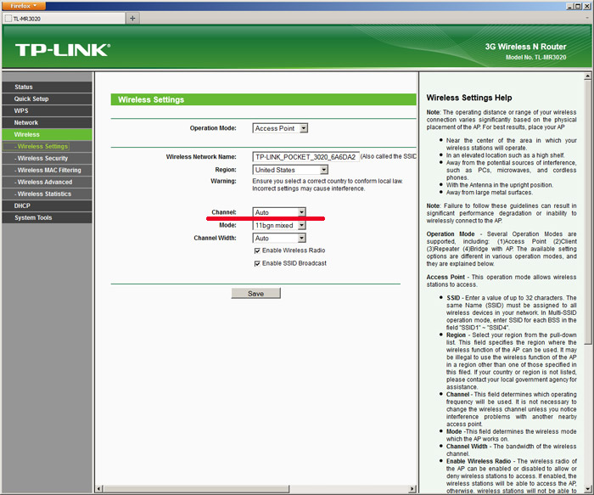
Task: Toggle the Enable Wireless Radio checkbox
Action: tap(257, 250)
